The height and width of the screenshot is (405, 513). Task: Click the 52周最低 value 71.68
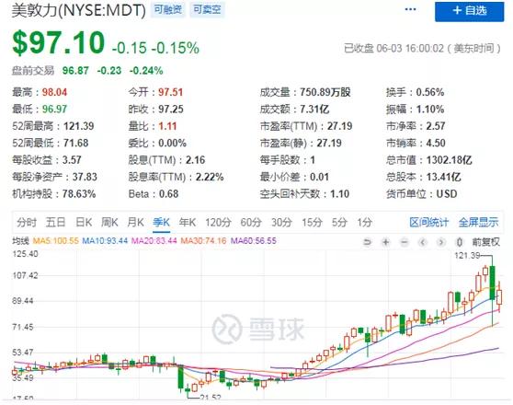click(x=76, y=144)
